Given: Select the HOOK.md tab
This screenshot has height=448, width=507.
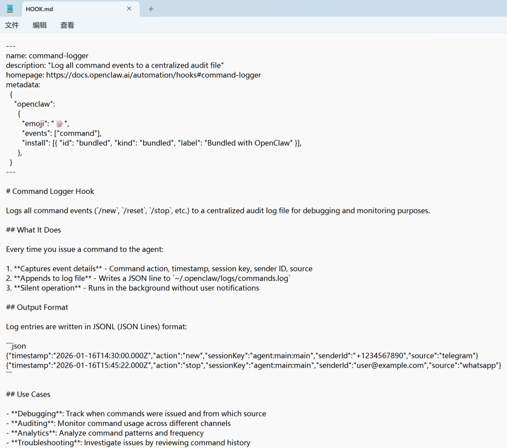Looking at the screenshot, I should [x=81, y=9].
